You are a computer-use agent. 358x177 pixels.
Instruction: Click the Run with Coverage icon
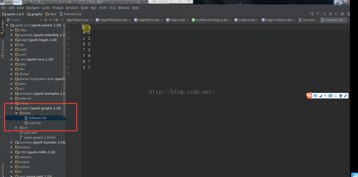click(336, 14)
